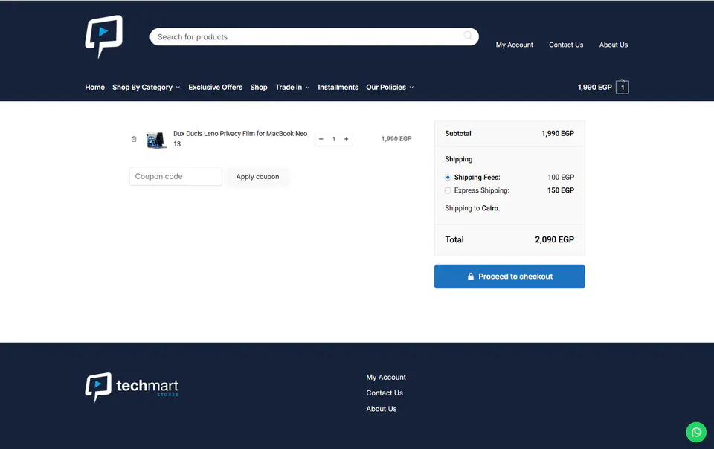The height and width of the screenshot is (449, 714).
Task: Click the item price 1,990 EGP
Action: coord(396,139)
